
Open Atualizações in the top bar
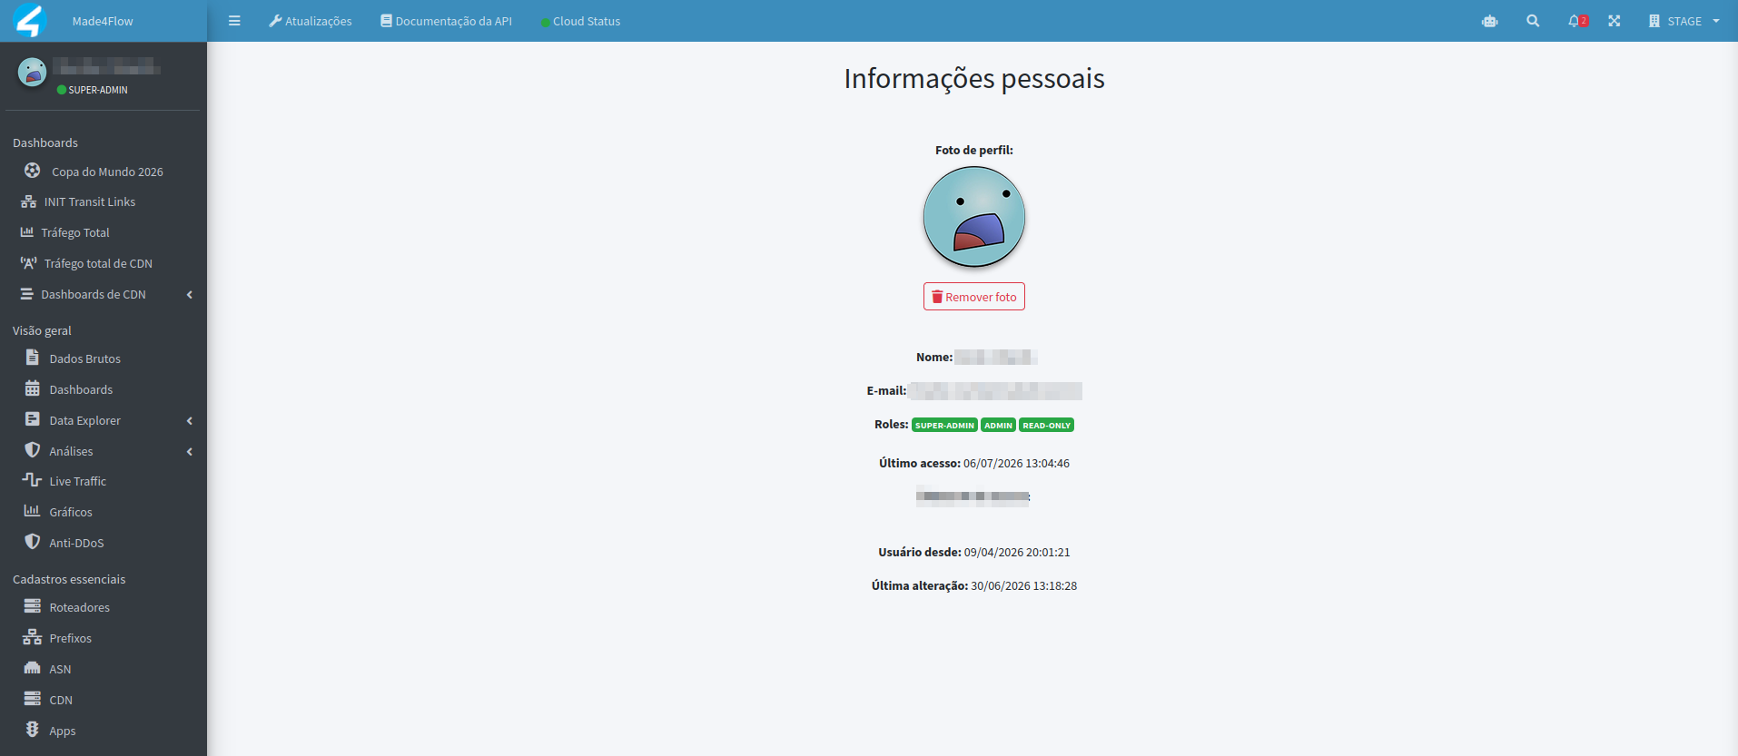point(310,21)
